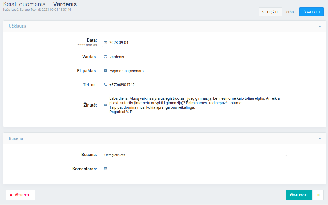Click the message icon beside Žinutė text

coord(105,105)
